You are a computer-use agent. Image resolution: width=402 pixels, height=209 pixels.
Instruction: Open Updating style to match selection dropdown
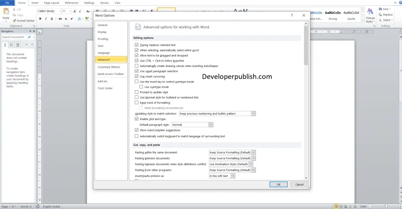[x=217, y=113]
